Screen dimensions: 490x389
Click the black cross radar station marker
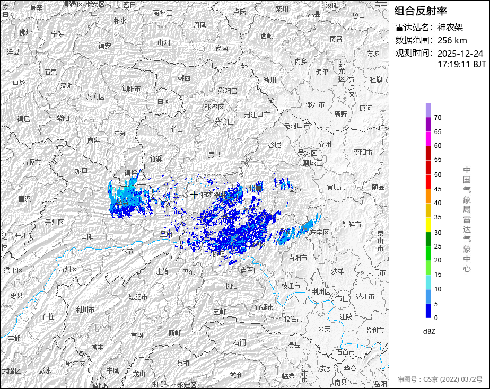pyautogui.click(x=194, y=194)
